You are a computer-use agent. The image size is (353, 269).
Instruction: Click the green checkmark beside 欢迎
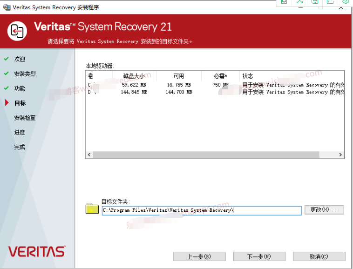(x=7, y=59)
